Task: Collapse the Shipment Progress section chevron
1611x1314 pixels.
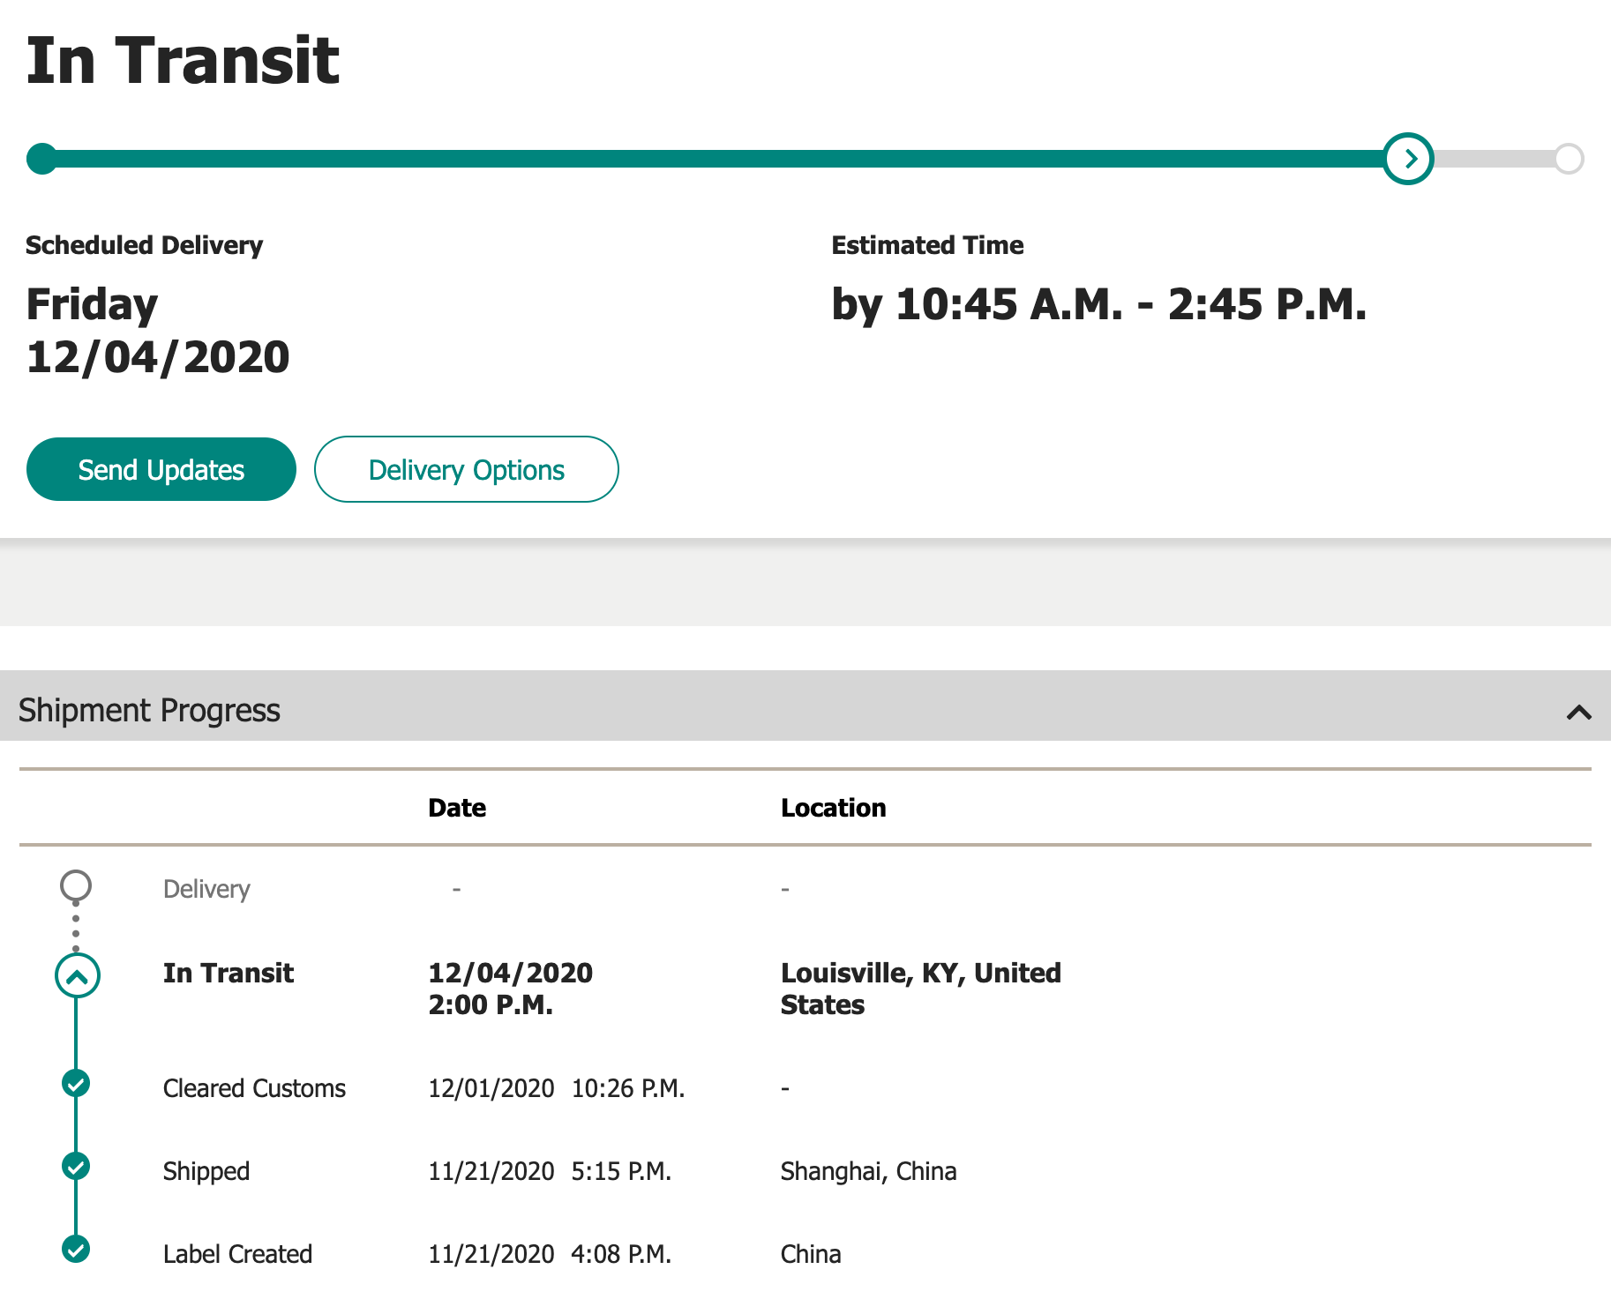Action: (1578, 712)
